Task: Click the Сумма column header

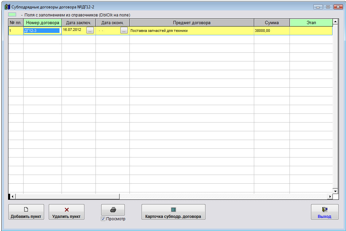Action: coord(272,23)
